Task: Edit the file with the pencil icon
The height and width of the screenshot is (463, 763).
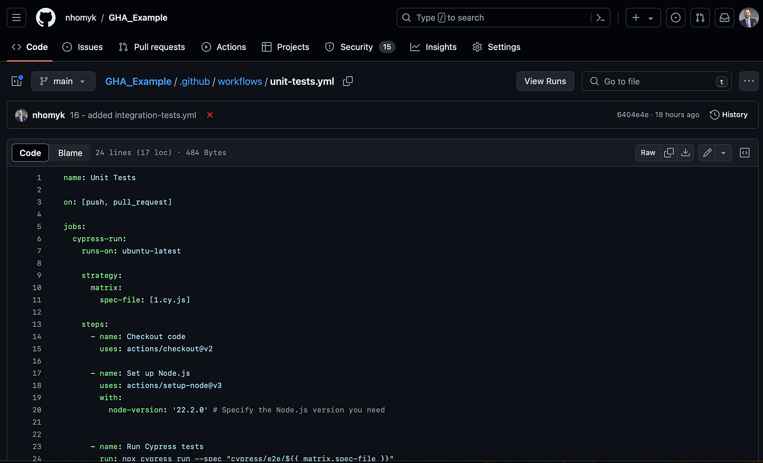Action: click(707, 152)
